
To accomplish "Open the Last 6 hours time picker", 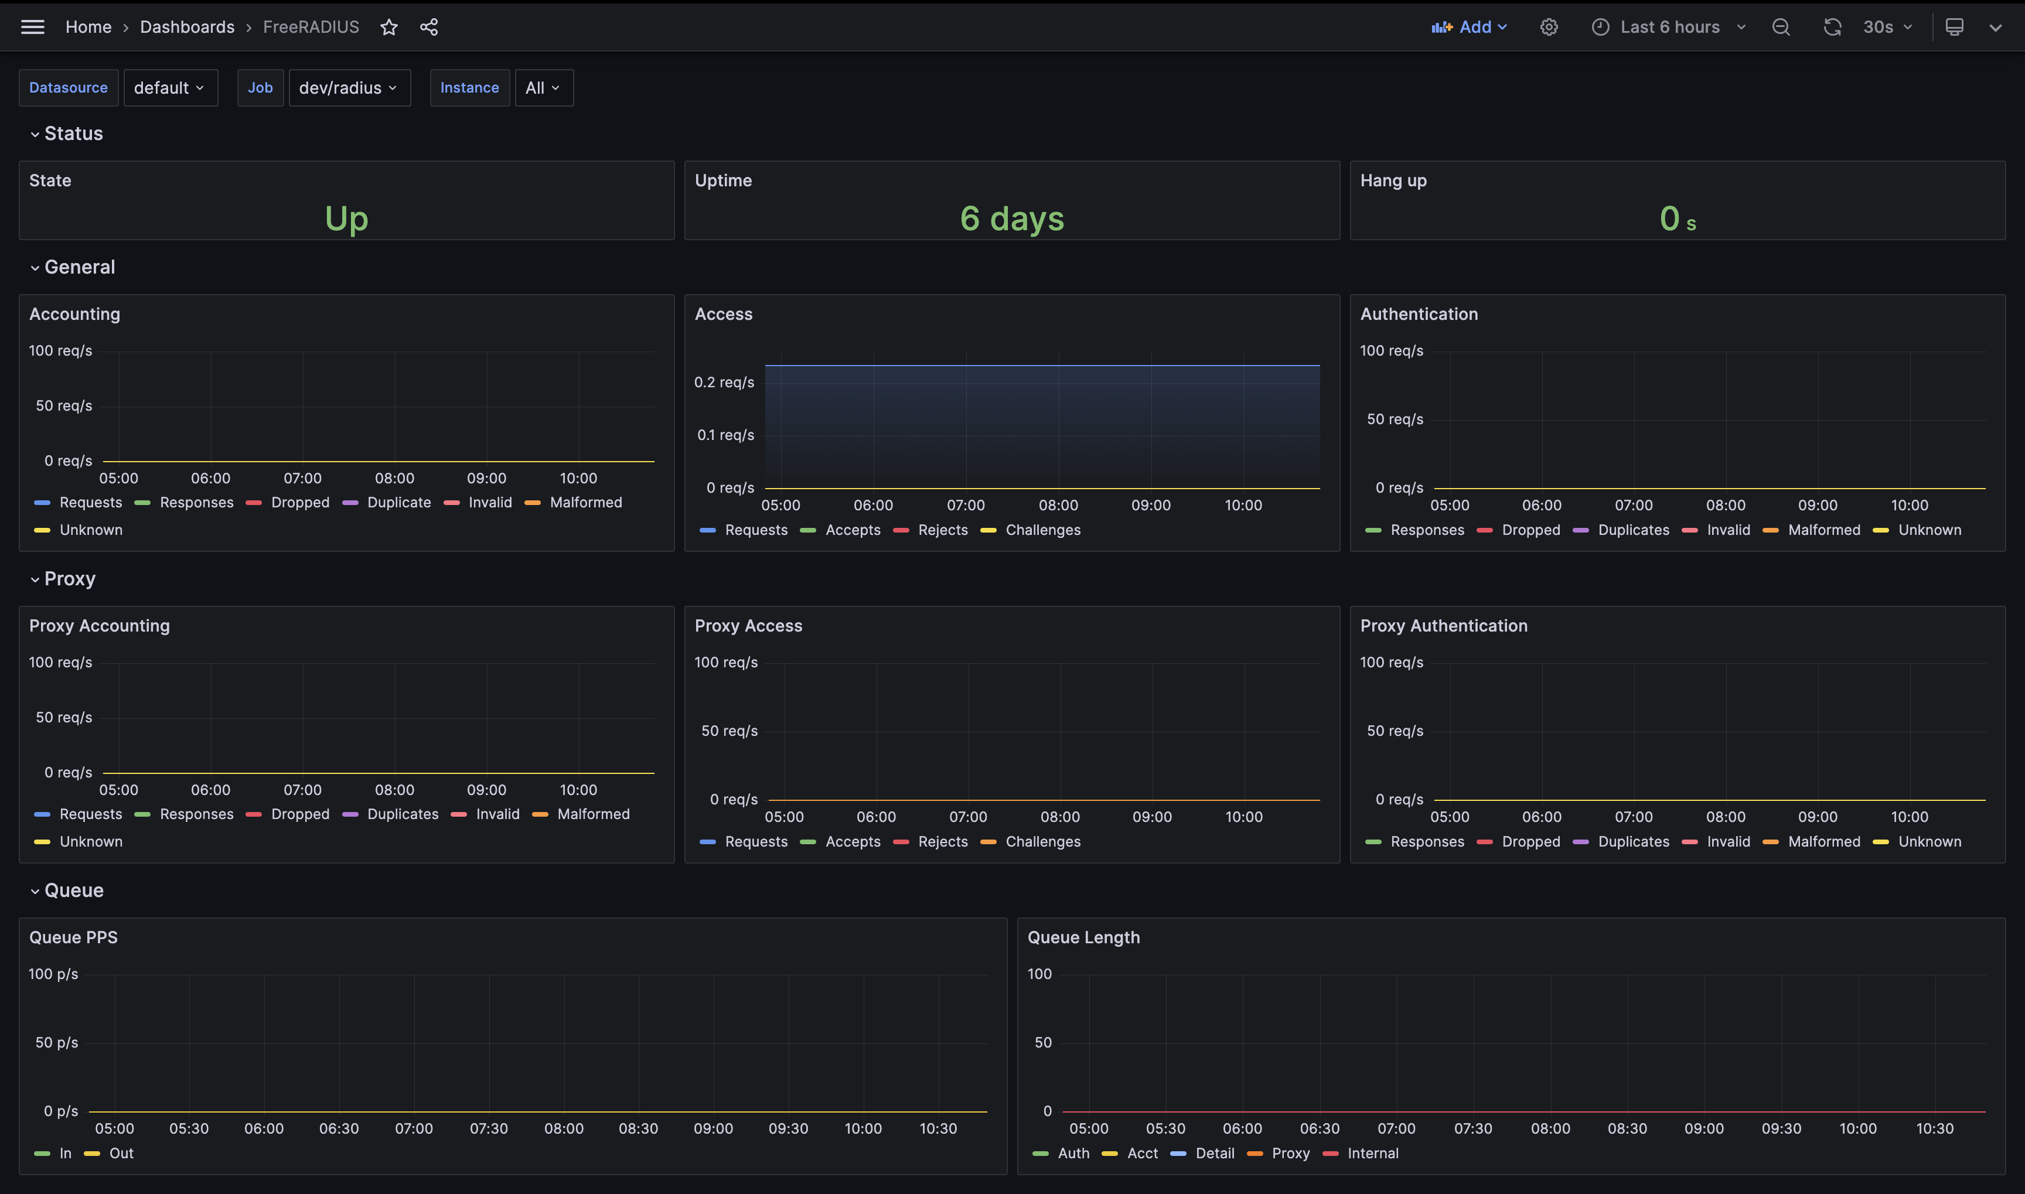I will pyautogui.click(x=1669, y=28).
